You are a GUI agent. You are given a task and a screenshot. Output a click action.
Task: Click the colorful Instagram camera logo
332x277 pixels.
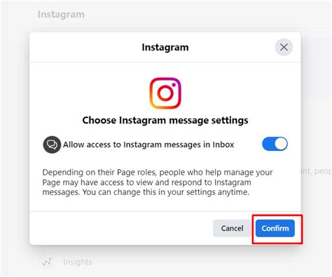(x=165, y=93)
